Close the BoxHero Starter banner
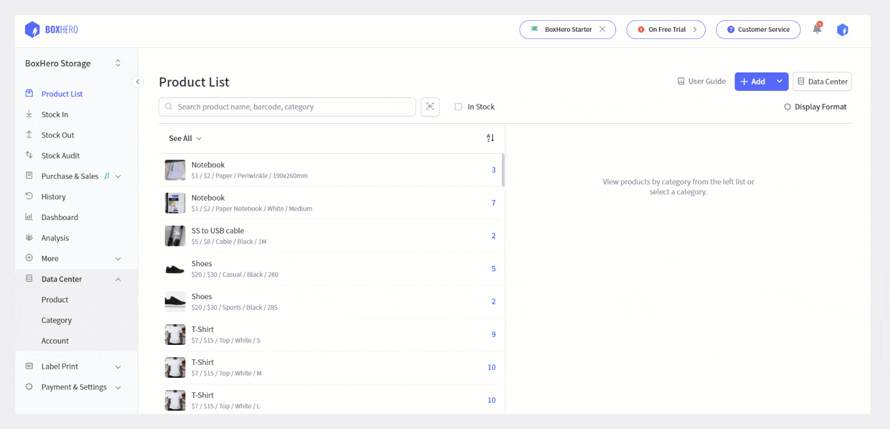This screenshot has width=890, height=429. tap(603, 30)
